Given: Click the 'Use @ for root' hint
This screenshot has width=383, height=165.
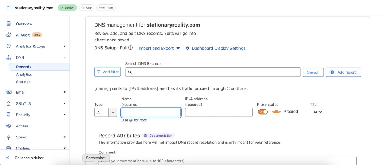Looking at the screenshot, I should pyautogui.click(x=134, y=120).
